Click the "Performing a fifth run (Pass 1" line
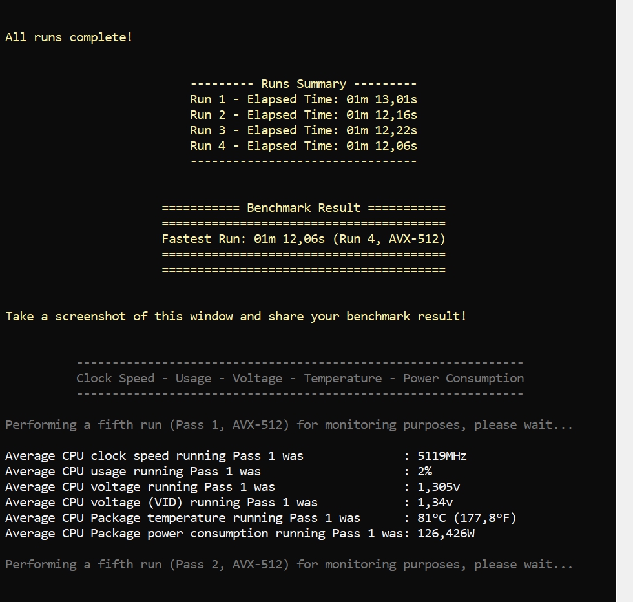 [x=289, y=425]
